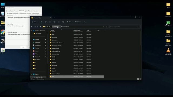Click the This PC desktop icon
This screenshot has width=173, height=97.
pos(3,5)
